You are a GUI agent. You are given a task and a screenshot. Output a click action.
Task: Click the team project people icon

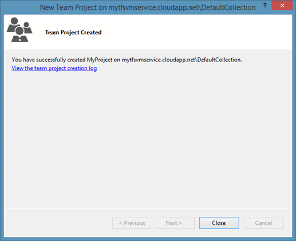[x=19, y=30]
